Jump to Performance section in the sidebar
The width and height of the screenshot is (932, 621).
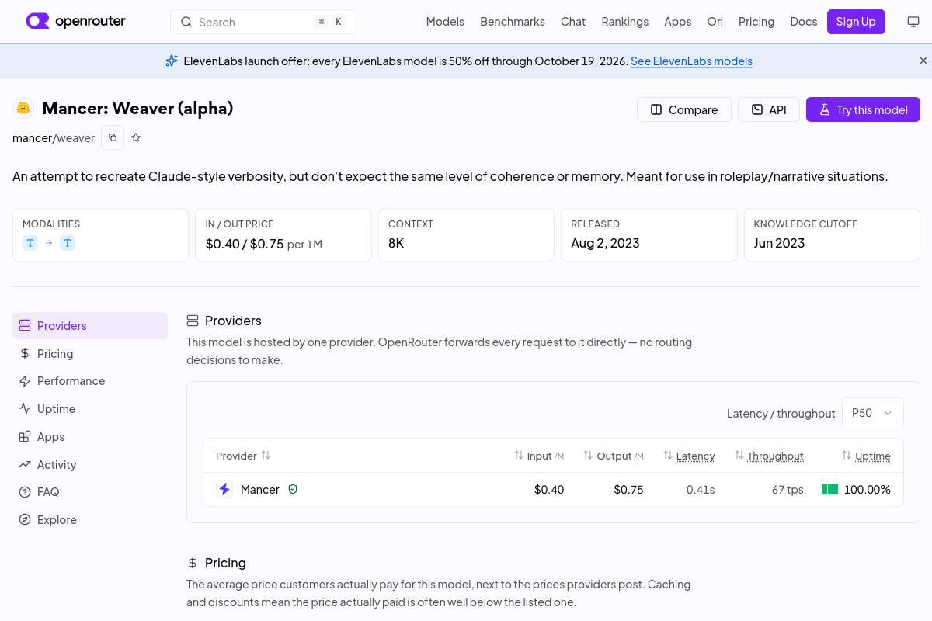pyautogui.click(x=90, y=380)
